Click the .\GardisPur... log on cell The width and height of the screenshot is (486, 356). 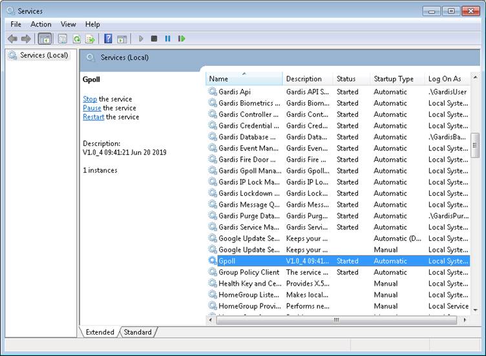click(449, 216)
